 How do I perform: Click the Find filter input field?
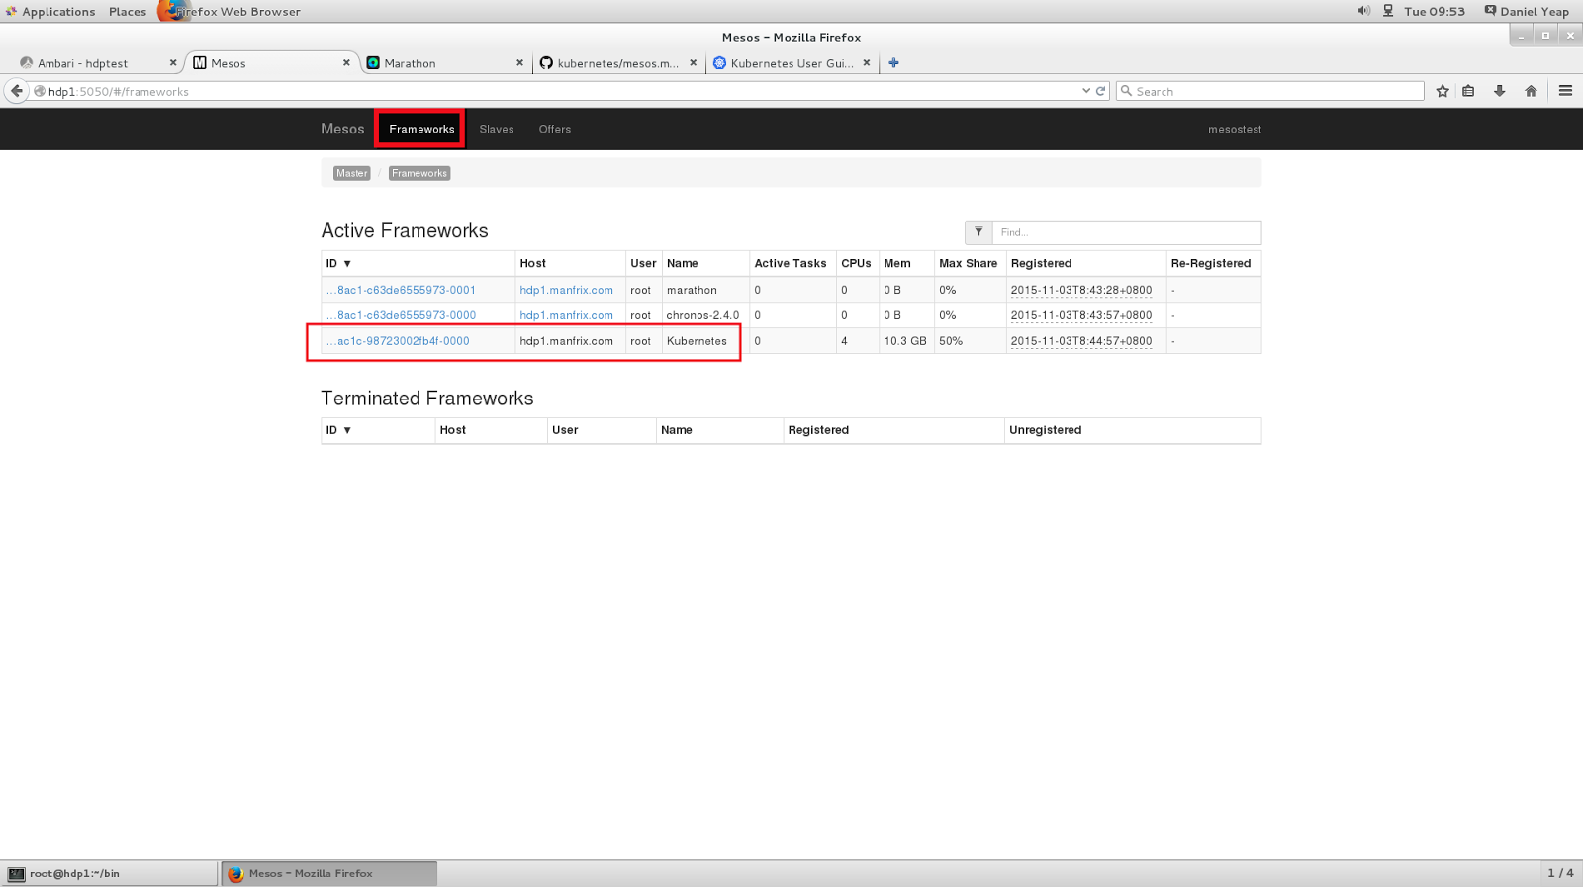point(1127,232)
